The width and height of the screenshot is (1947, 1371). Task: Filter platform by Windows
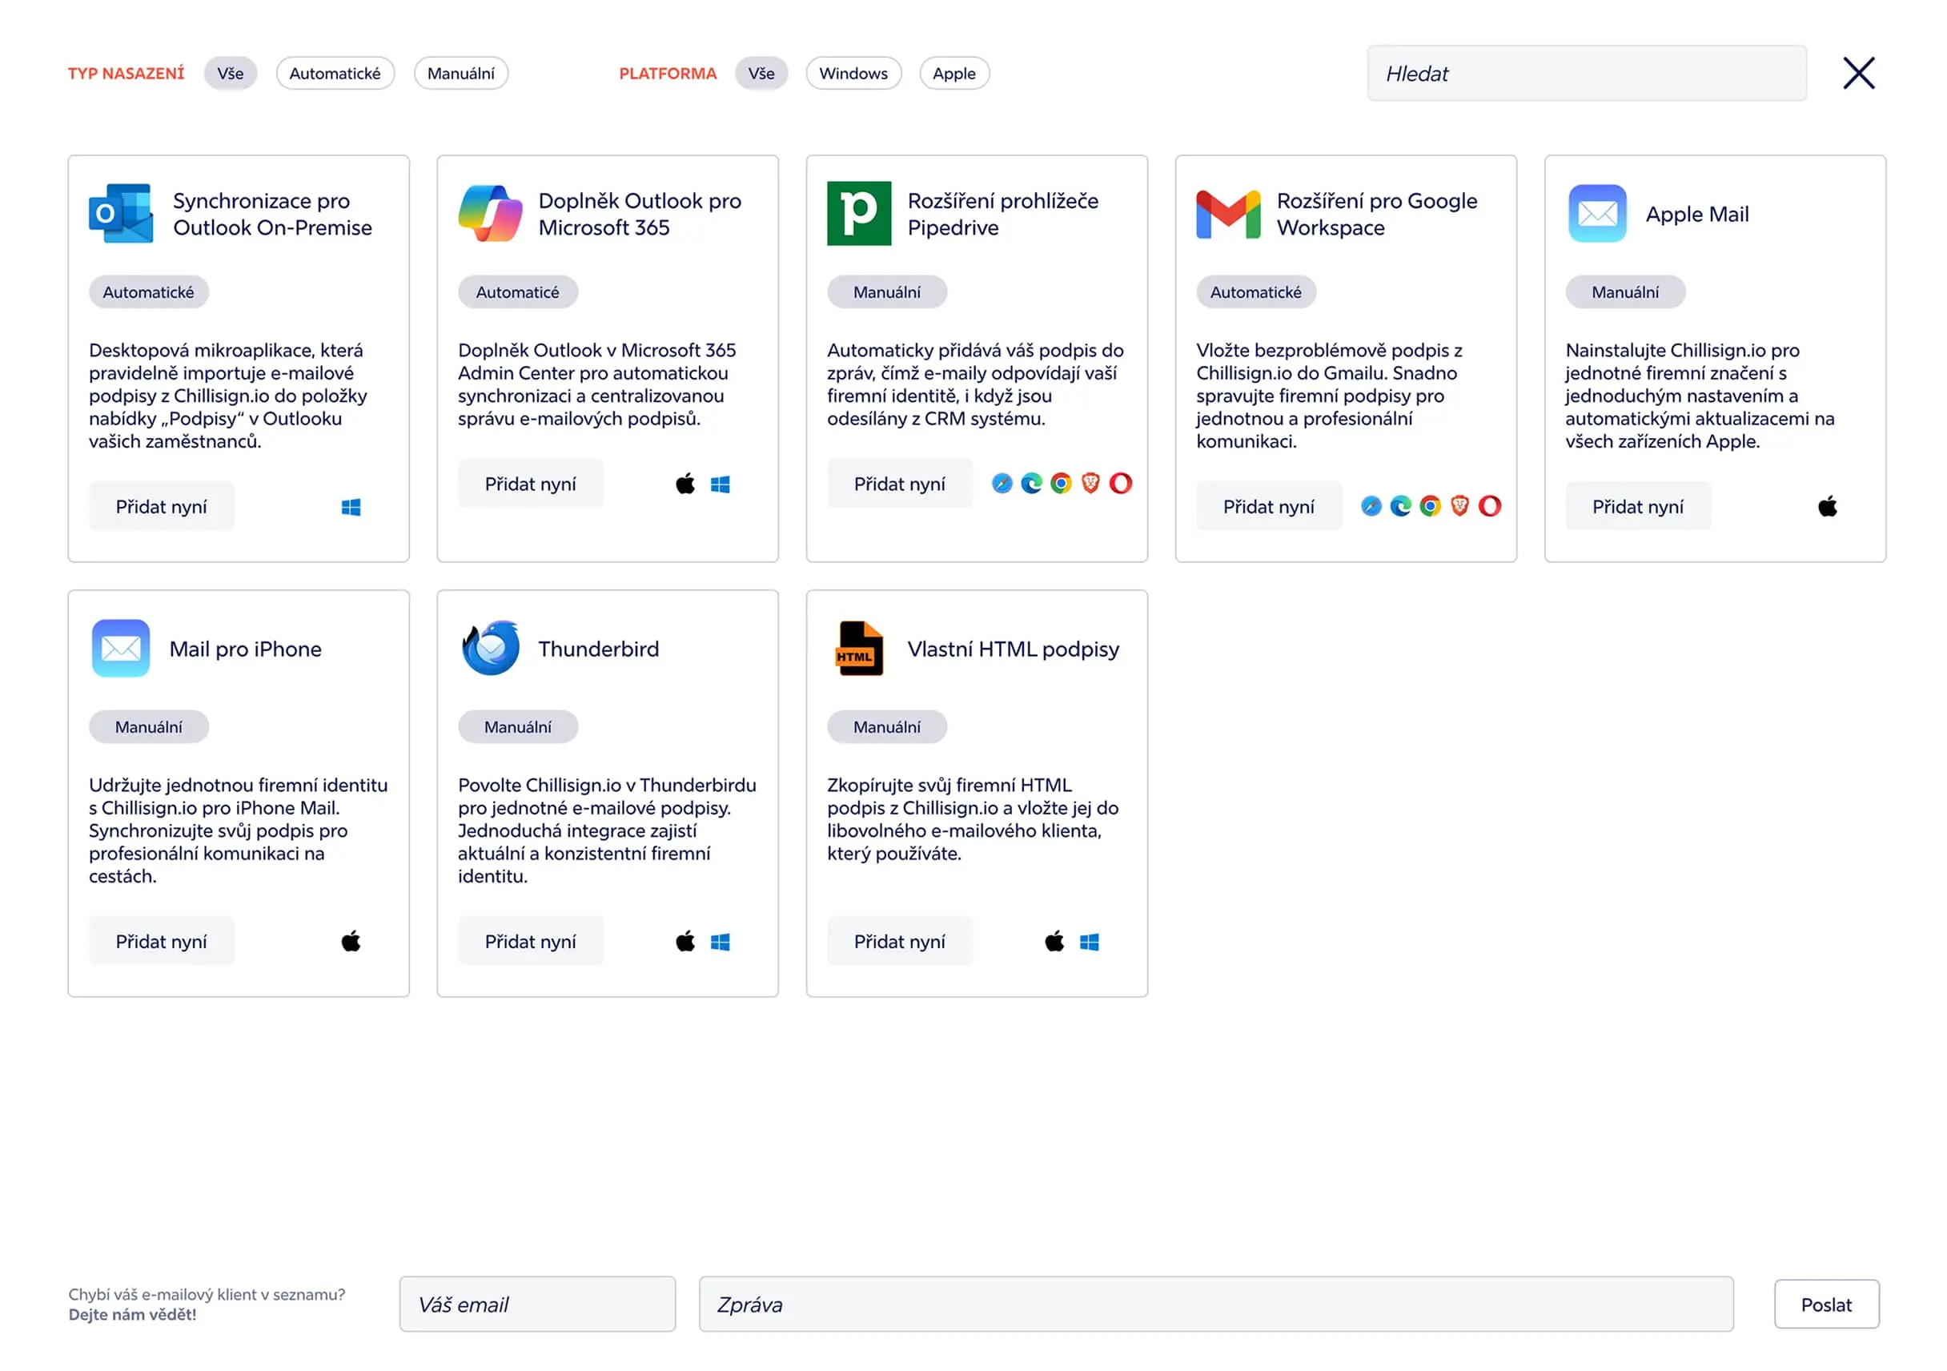pyautogui.click(x=854, y=73)
